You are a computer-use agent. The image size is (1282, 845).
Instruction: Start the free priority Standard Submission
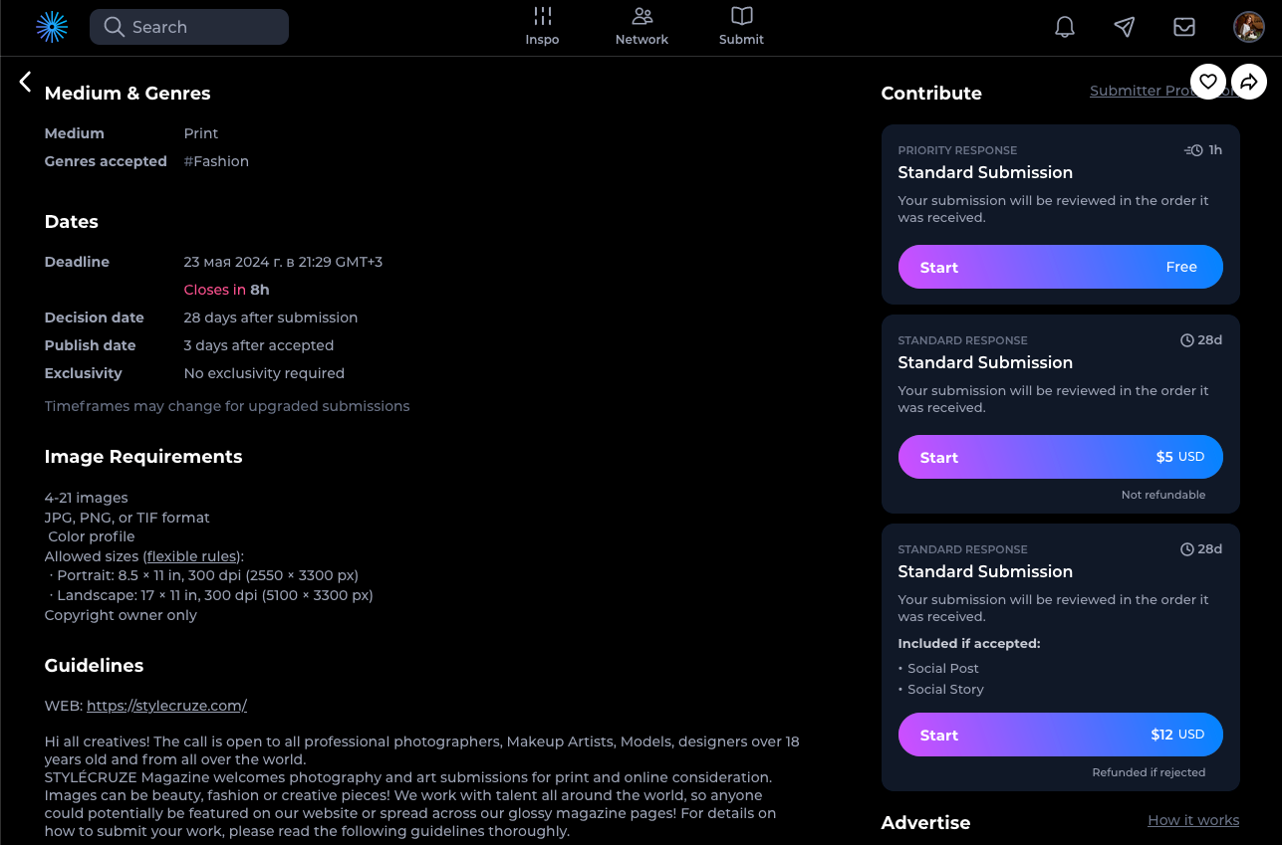click(1060, 267)
